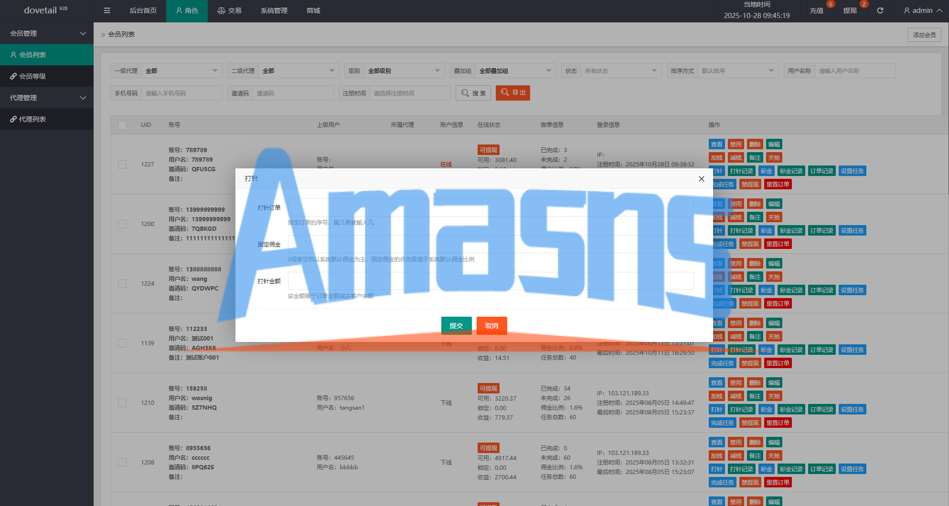Click the 打针金额 input in dialog
Viewport: 949px width, 506px height.
tap(490, 281)
